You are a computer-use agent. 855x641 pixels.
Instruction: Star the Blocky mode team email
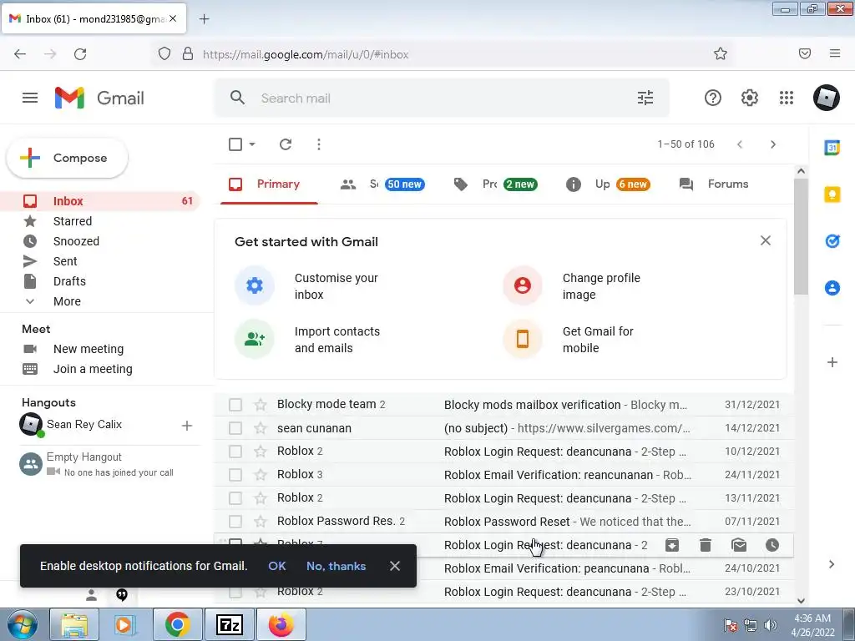pyautogui.click(x=261, y=405)
